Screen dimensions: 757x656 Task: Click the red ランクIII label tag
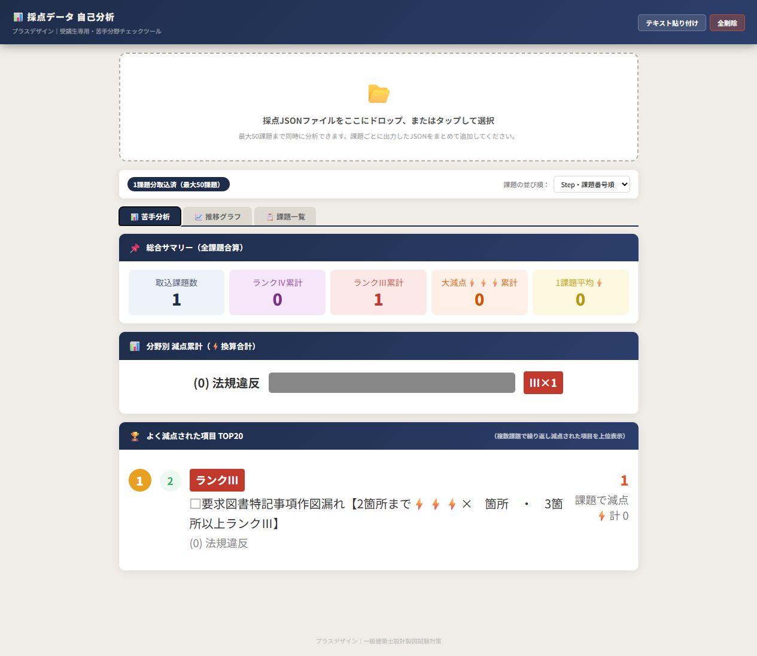point(217,480)
